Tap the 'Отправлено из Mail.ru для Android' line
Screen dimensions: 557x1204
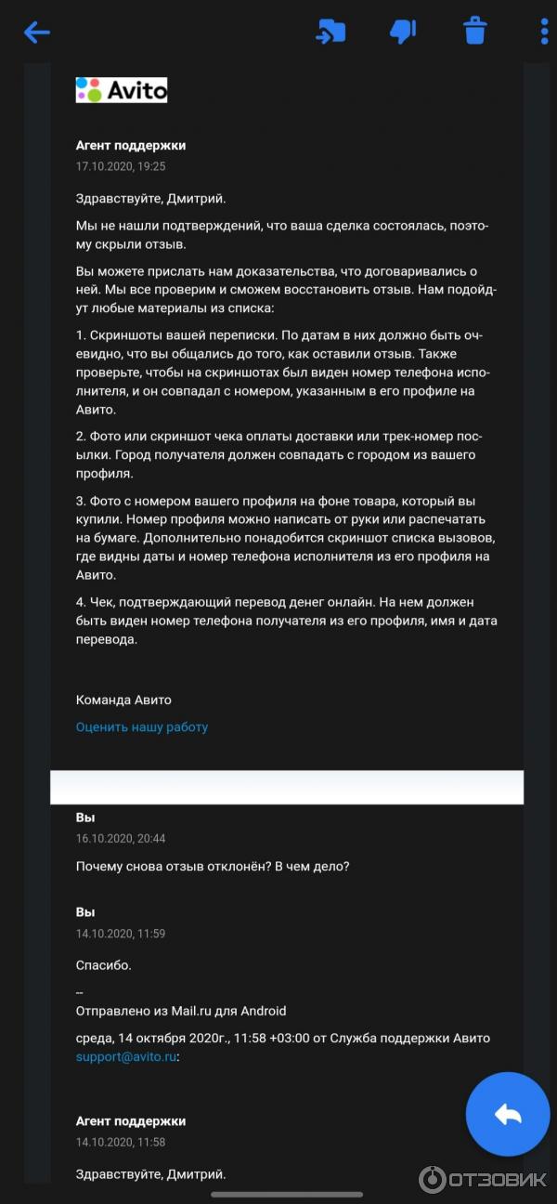181,1011
